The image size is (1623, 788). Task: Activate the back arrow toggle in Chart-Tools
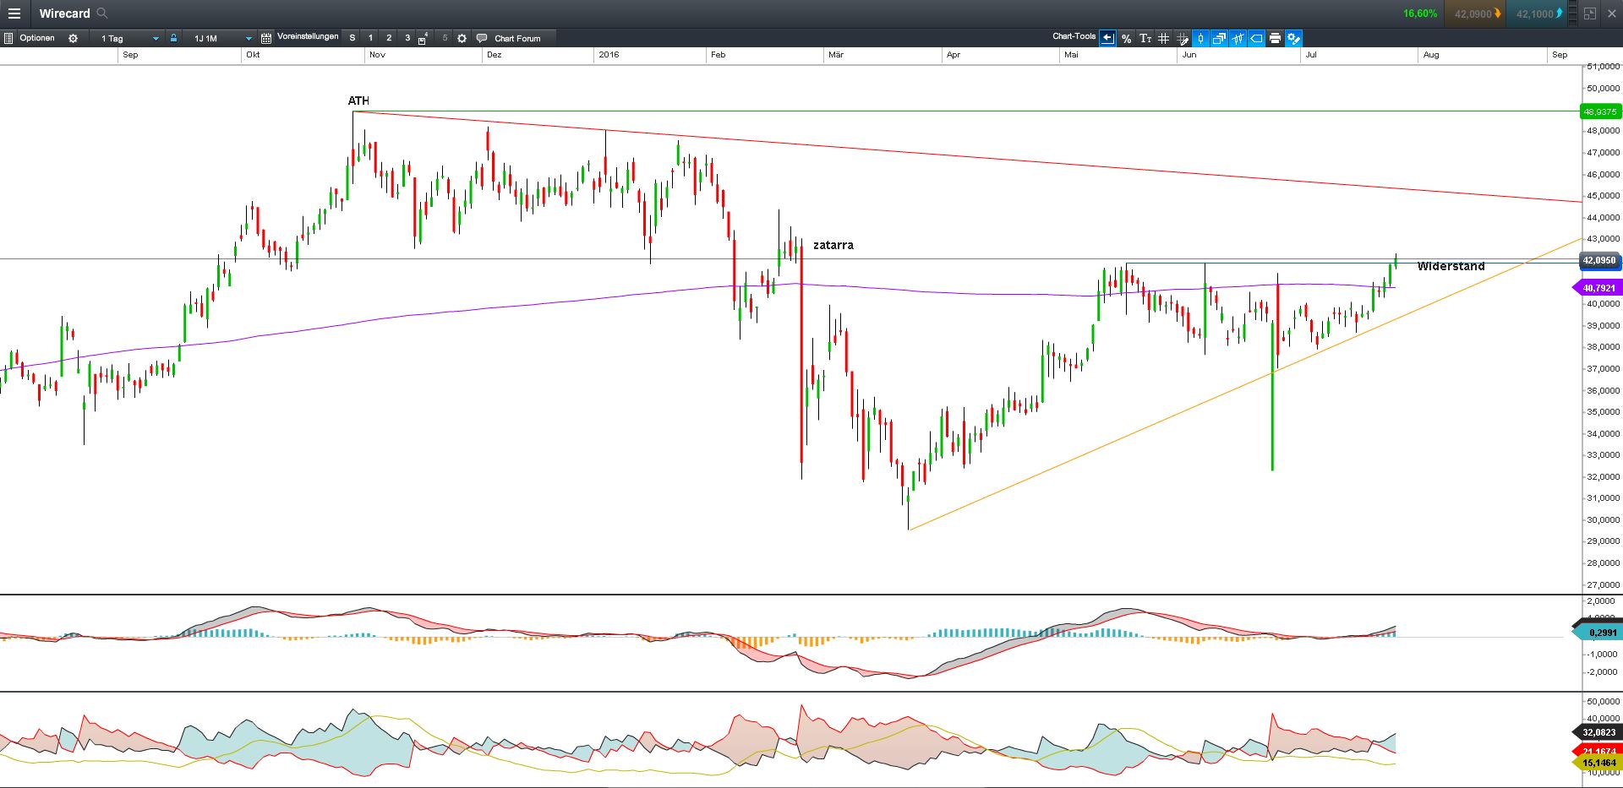coord(1107,38)
